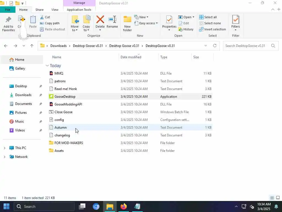Open the Open button dropdown arrow
The image size is (282, 212).
coord(194,17)
